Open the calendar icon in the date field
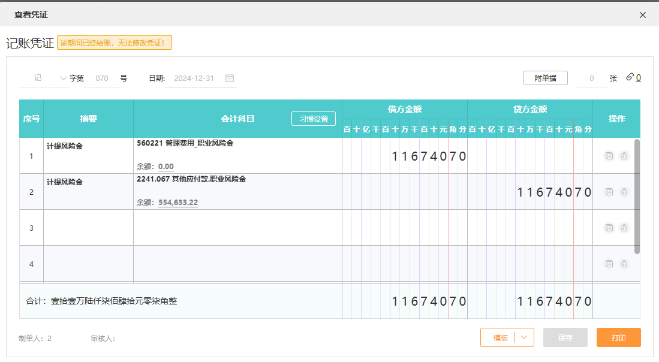 230,78
